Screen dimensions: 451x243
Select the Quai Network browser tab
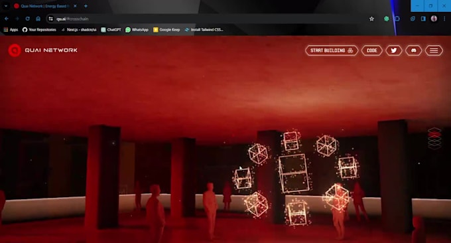[46, 6]
